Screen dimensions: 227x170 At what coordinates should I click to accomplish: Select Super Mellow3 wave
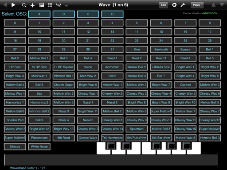coord(15,138)
